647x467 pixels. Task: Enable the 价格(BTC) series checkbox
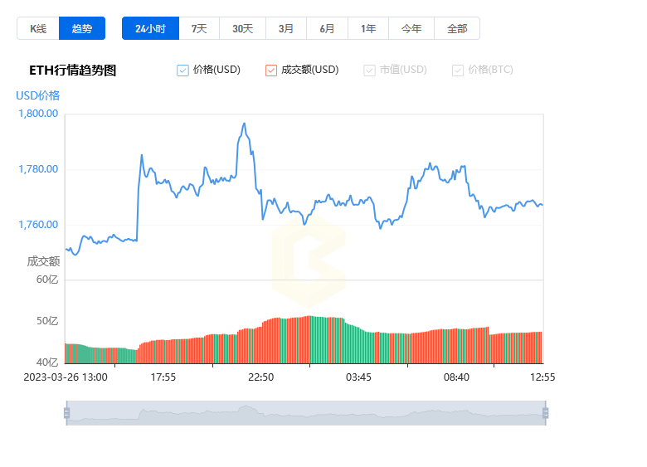pos(458,71)
